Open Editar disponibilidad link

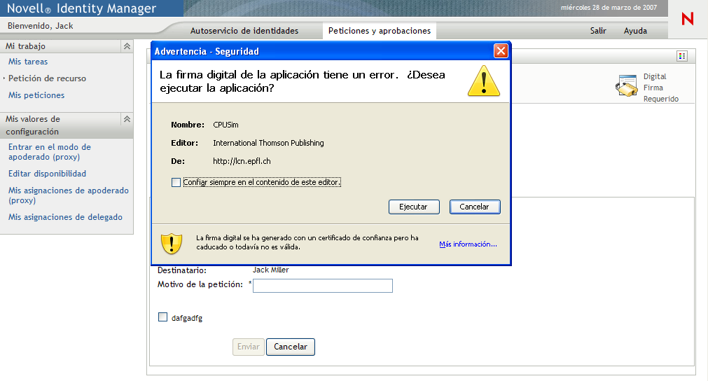click(47, 174)
